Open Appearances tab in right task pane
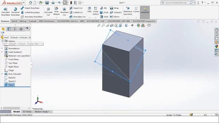Image resolution: width=219 pixels, height=123 pixels. tap(217, 46)
